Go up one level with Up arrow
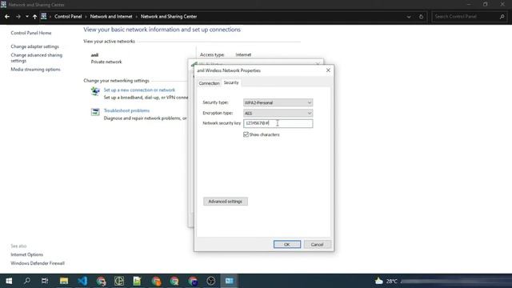 coord(34,16)
